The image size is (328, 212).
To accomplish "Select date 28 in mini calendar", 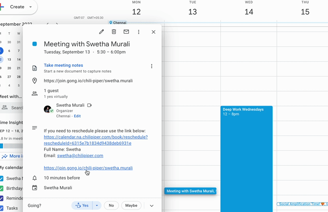I will click(18, 77).
